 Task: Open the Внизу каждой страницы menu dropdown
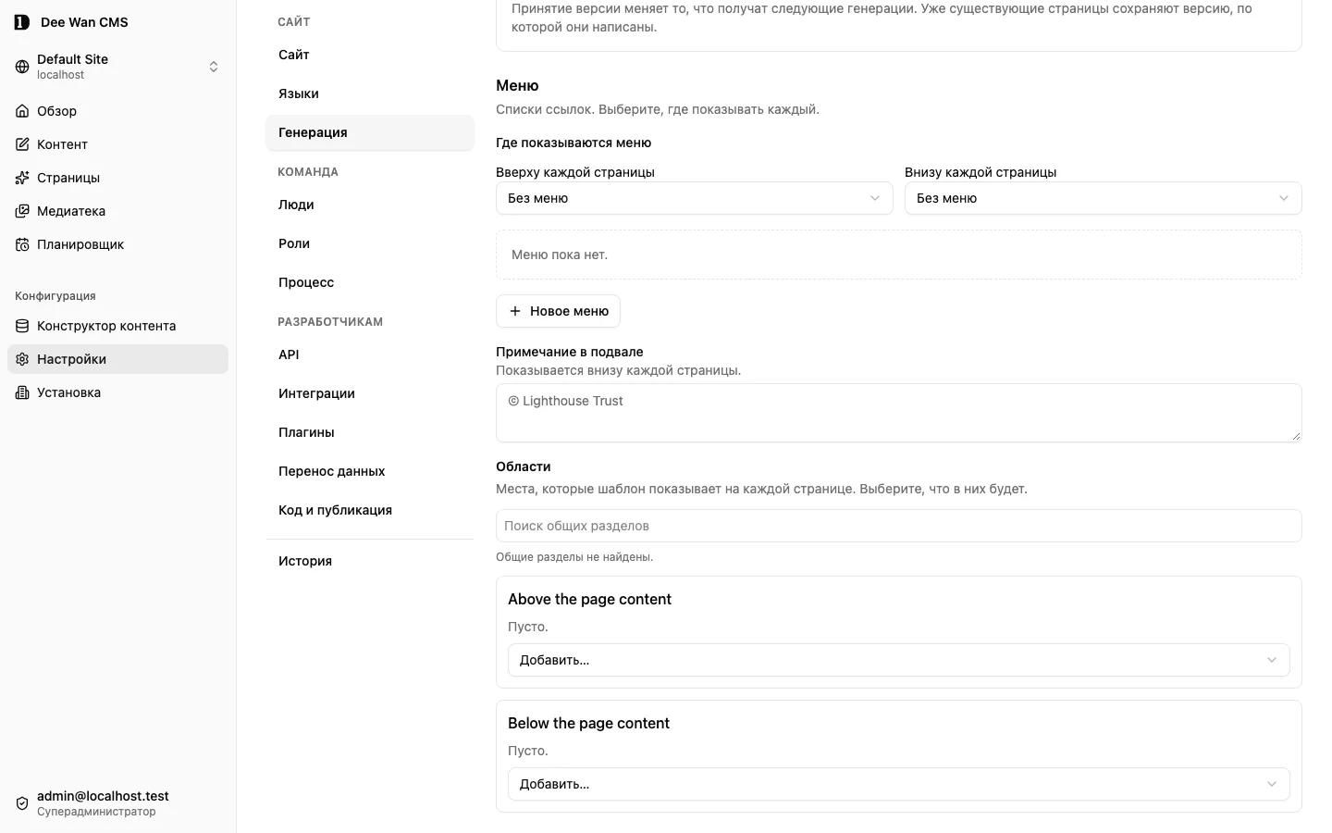(x=1104, y=198)
